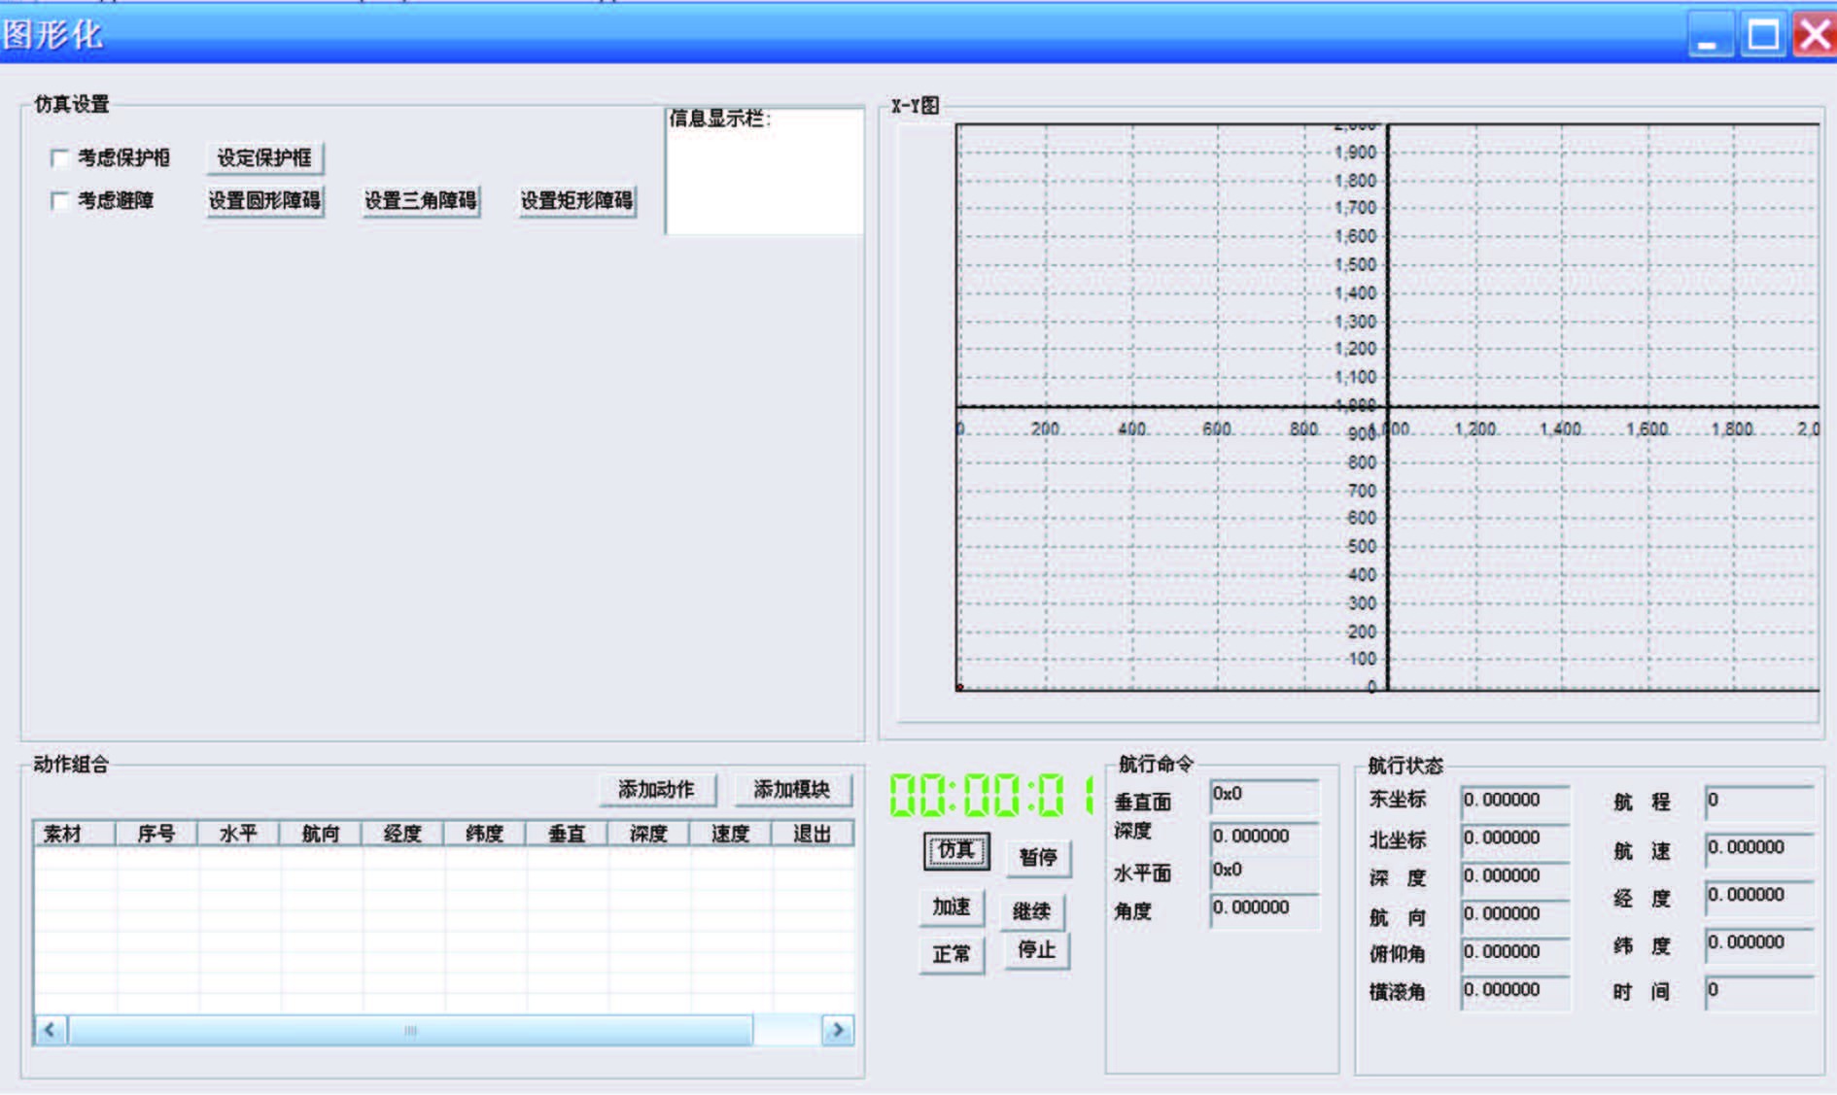Image resolution: width=1837 pixels, height=1095 pixels.
Task: Click the action table horizontal scrollbar thumb
Action: click(x=410, y=1030)
